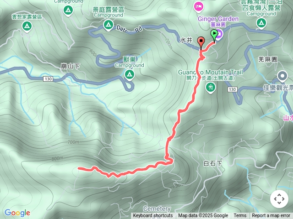Open the pink lodging bed icon

[x=199, y=6]
